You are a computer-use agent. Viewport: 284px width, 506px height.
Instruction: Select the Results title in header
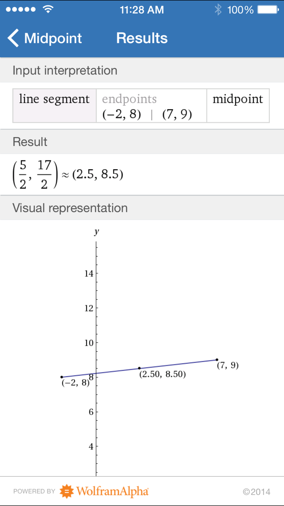pos(142,38)
